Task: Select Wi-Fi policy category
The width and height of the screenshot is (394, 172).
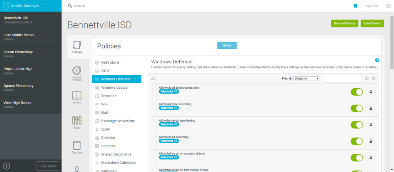Action: [117, 104]
